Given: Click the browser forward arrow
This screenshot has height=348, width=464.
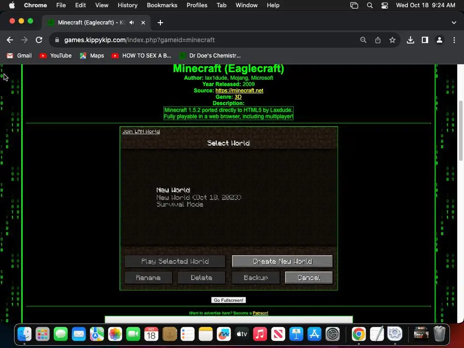Looking at the screenshot, I should click(x=24, y=40).
